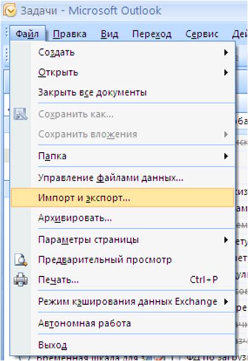Open the Файл menu
Viewport: 248px width, 361px height.
tap(27, 34)
